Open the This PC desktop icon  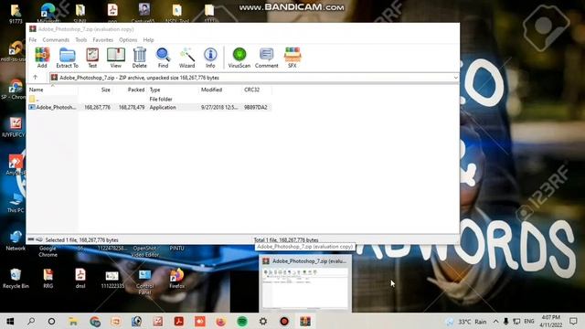tap(16, 203)
